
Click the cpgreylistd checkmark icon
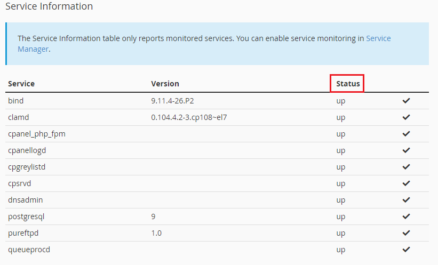pos(406,167)
